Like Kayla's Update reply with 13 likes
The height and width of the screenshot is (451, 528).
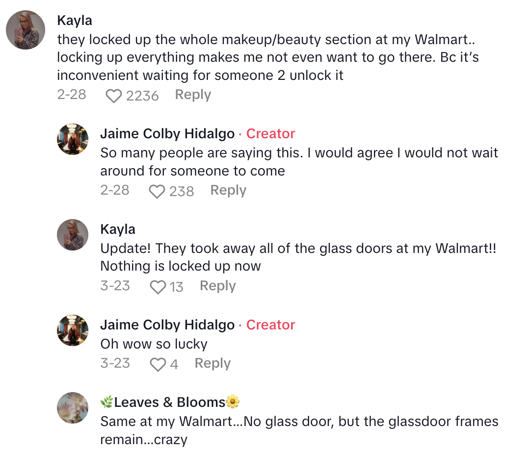coord(158,287)
